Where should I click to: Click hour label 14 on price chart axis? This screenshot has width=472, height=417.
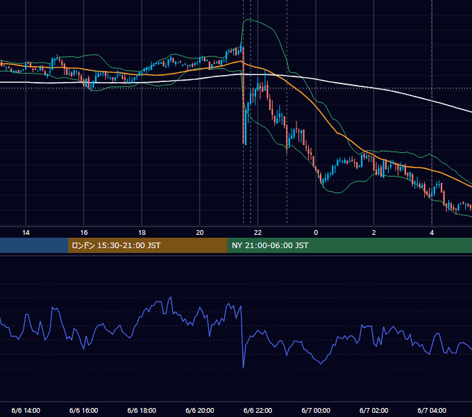[26, 233]
